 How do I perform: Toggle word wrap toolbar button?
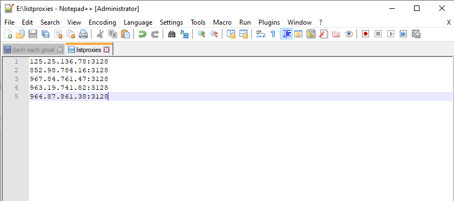(261, 34)
